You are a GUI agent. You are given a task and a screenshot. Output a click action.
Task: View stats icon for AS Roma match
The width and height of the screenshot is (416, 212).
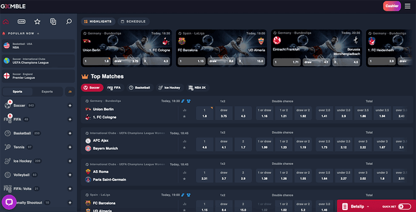pyautogui.click(x=184, y=173)
